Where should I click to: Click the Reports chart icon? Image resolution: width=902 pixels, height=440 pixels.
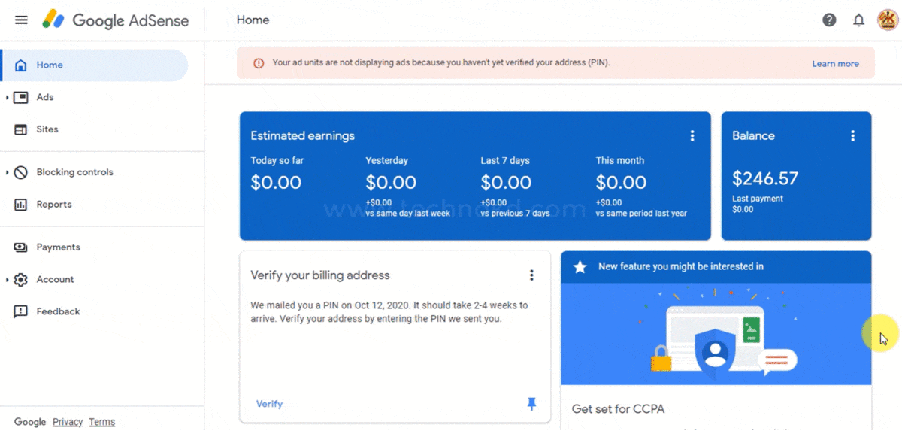click(x=21, y=205)
